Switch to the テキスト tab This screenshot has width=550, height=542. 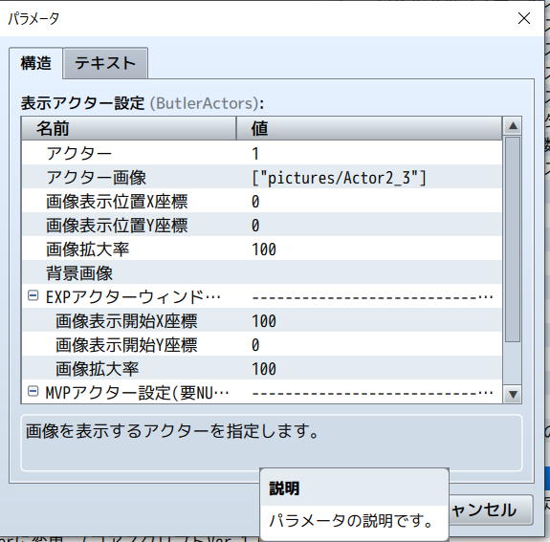pos(105,63)
